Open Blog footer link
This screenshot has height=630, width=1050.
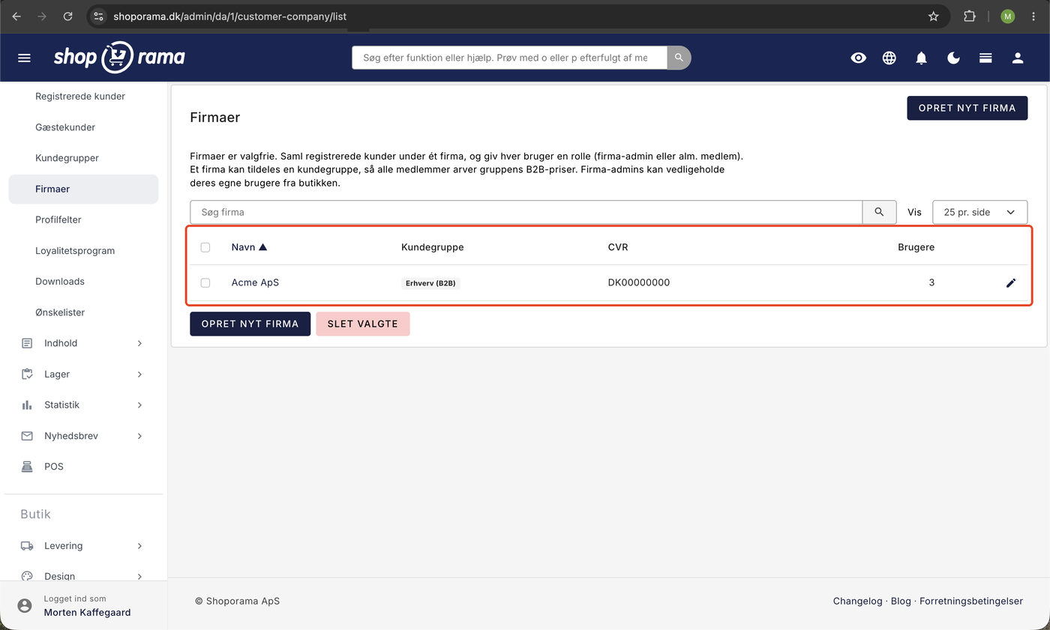pos(901,601)
